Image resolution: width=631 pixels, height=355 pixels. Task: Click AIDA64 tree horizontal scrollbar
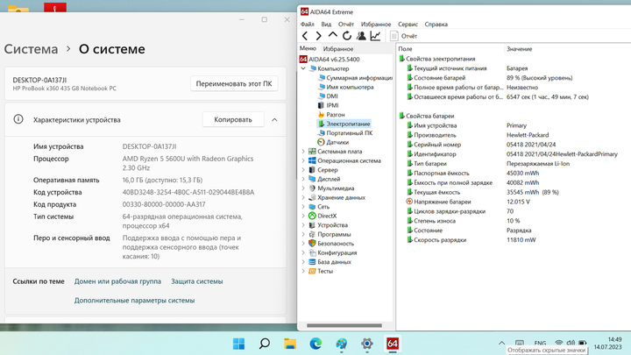click(344, 325)
